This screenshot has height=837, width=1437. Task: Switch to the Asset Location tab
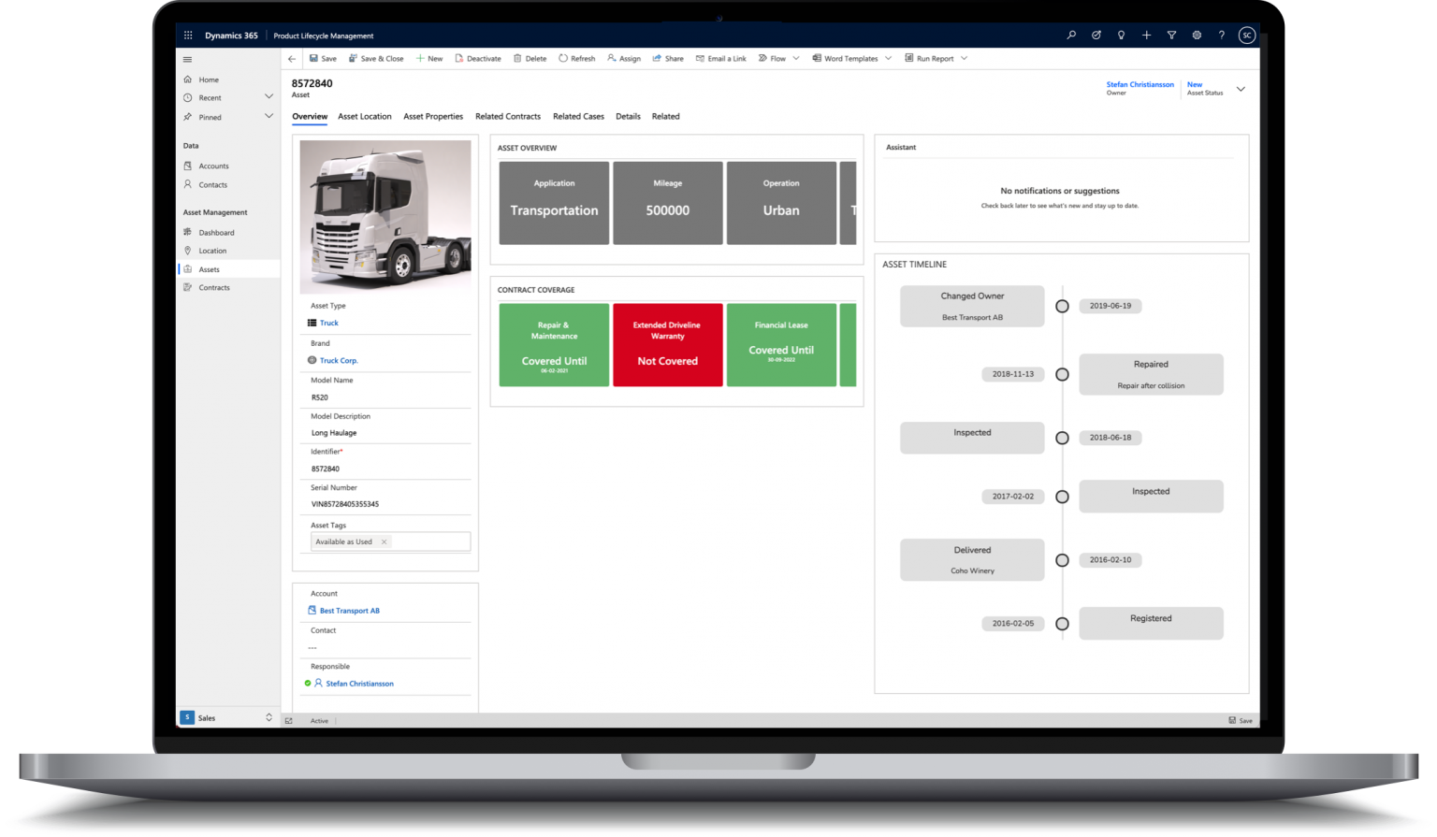click(x=365, y=117)
